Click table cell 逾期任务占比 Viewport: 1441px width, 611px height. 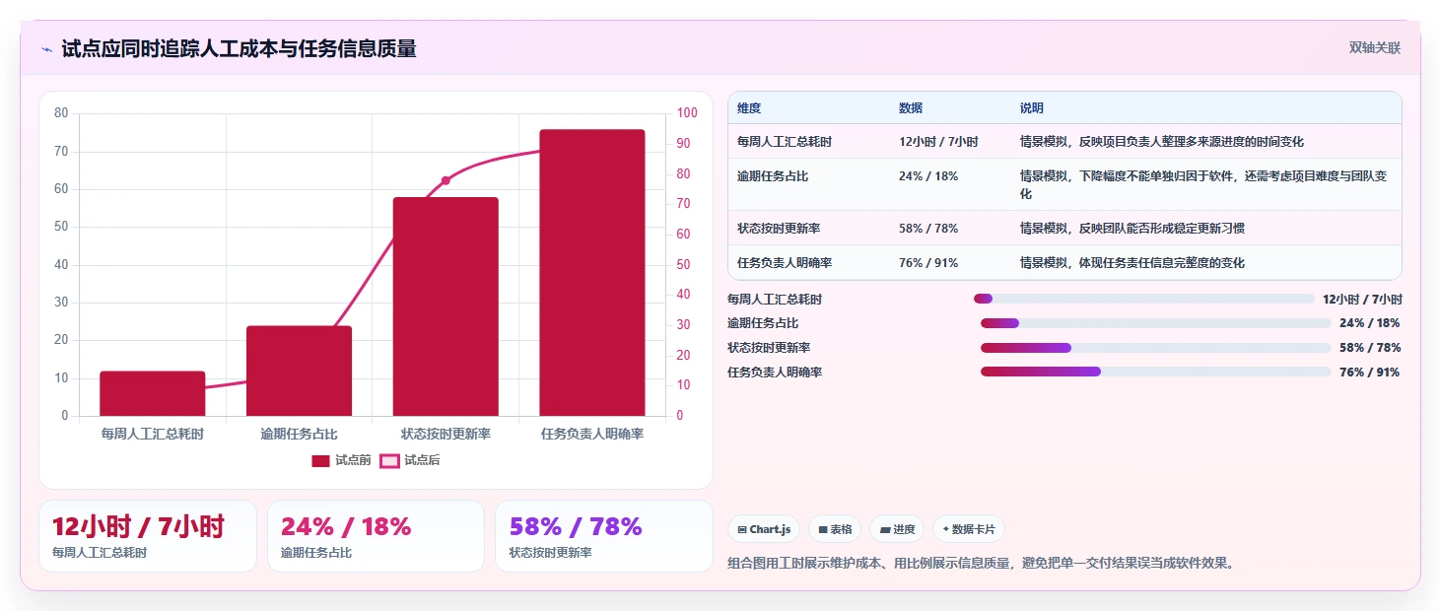[773, 176]
